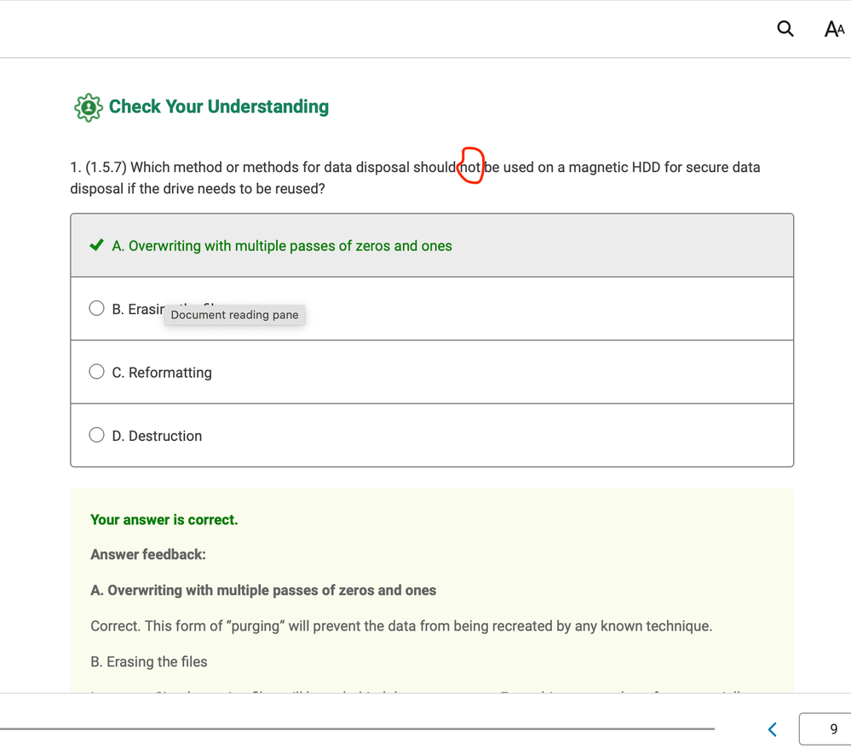The height and width of the screenshot is (754, 851).
Task: Click the "Your answer is correct." message
Action: [164, 520]
